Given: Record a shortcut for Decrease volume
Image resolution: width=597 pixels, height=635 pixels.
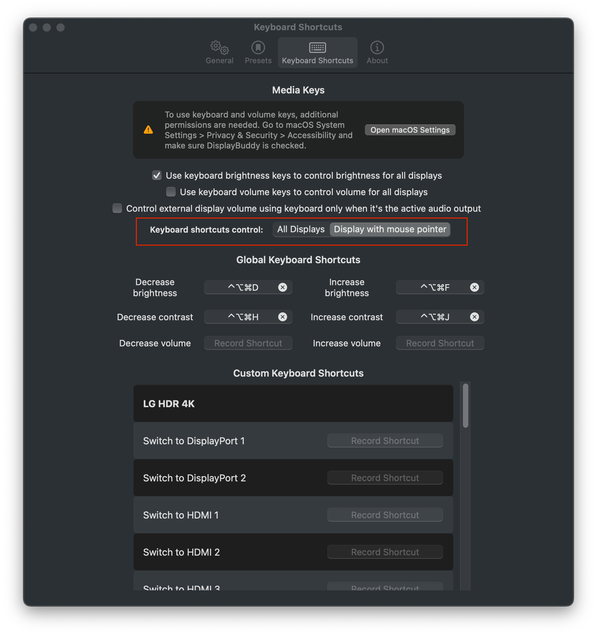Looking at the screenshot, I should 248,343.
